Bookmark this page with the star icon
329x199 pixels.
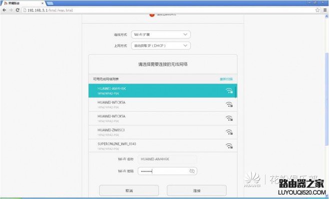click(318, 10)
